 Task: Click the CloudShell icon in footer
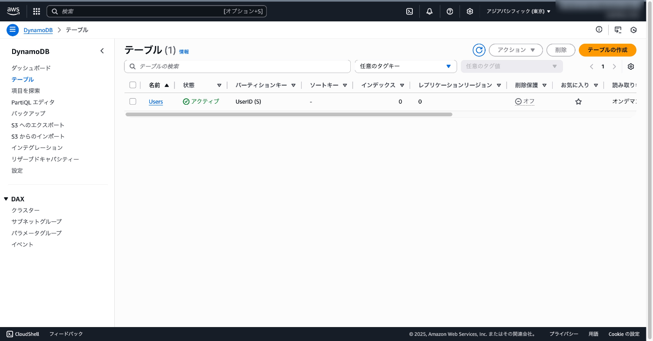tap(10, 334)
